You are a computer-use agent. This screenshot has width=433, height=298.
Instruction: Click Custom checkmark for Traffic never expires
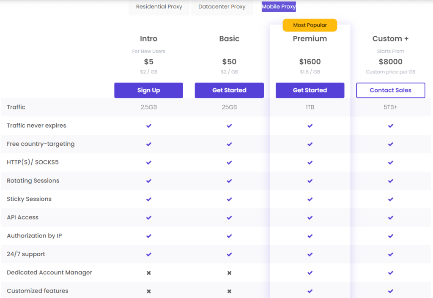390,126
